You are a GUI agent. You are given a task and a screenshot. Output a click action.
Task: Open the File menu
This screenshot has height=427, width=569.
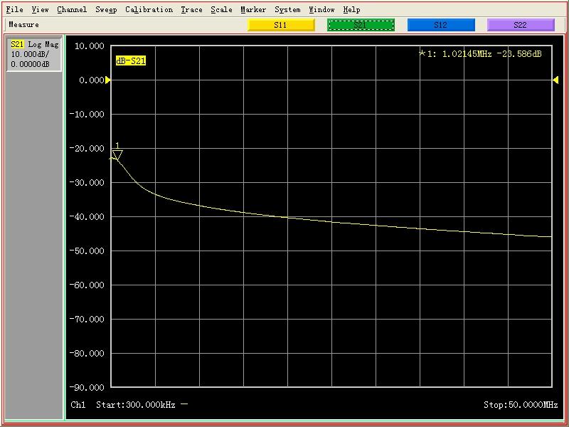14,9
